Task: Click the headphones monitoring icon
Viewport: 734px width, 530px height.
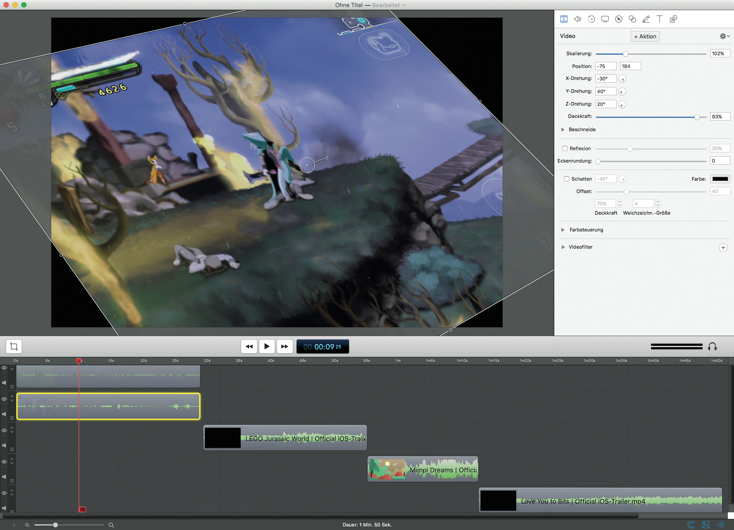Action: pyautogui.click(x=712, y=347)
